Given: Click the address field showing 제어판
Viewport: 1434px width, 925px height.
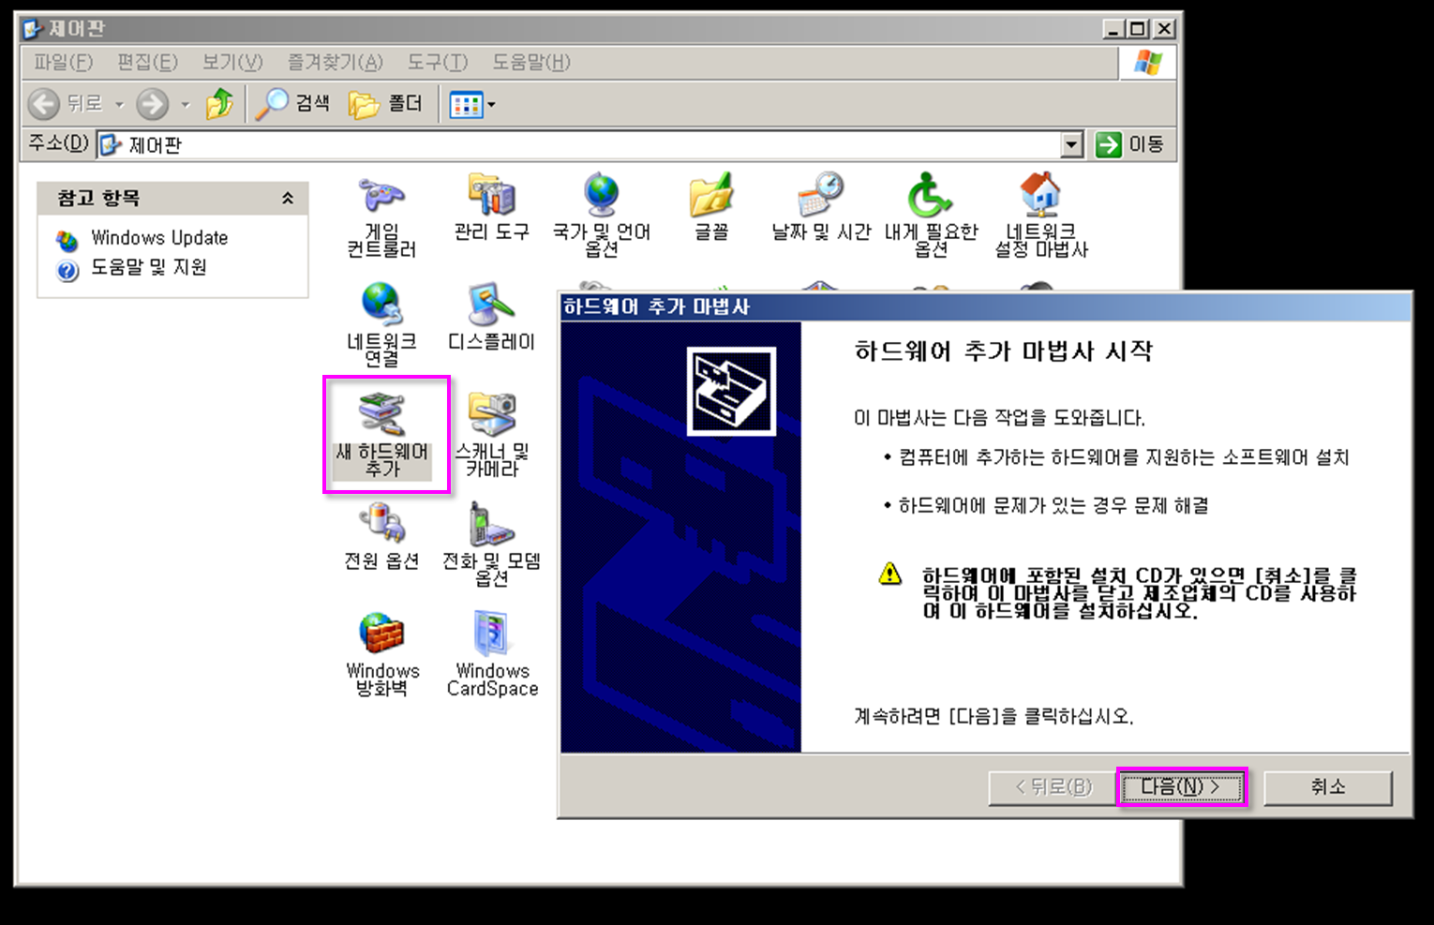Looking at the screenshot, I should click(x=590, y=144).
